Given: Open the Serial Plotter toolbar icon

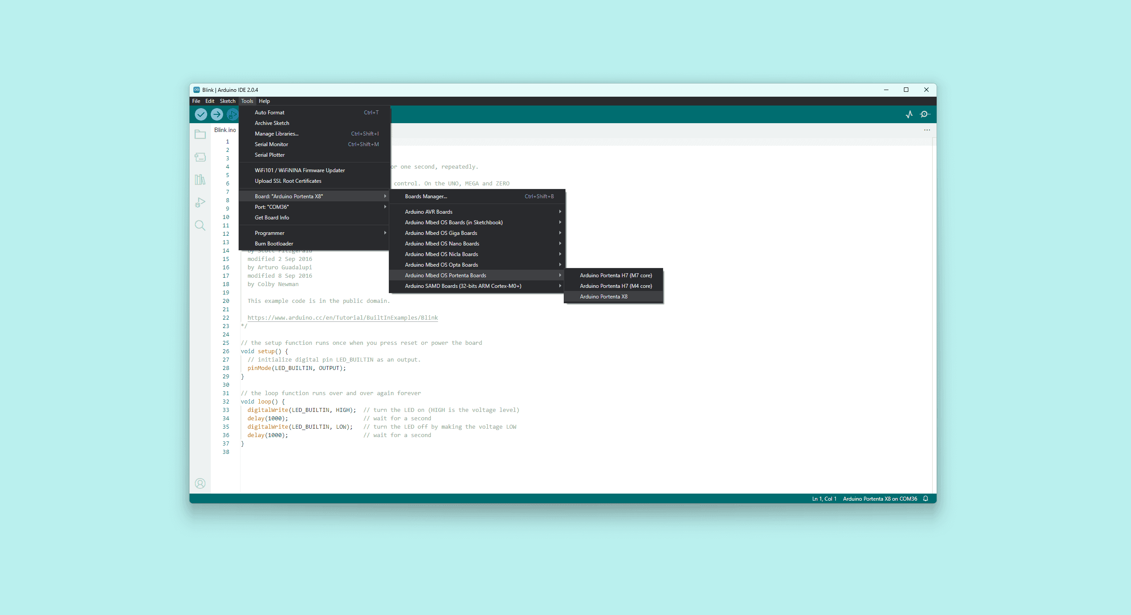Looking at the screenshot, I should 909,114.
